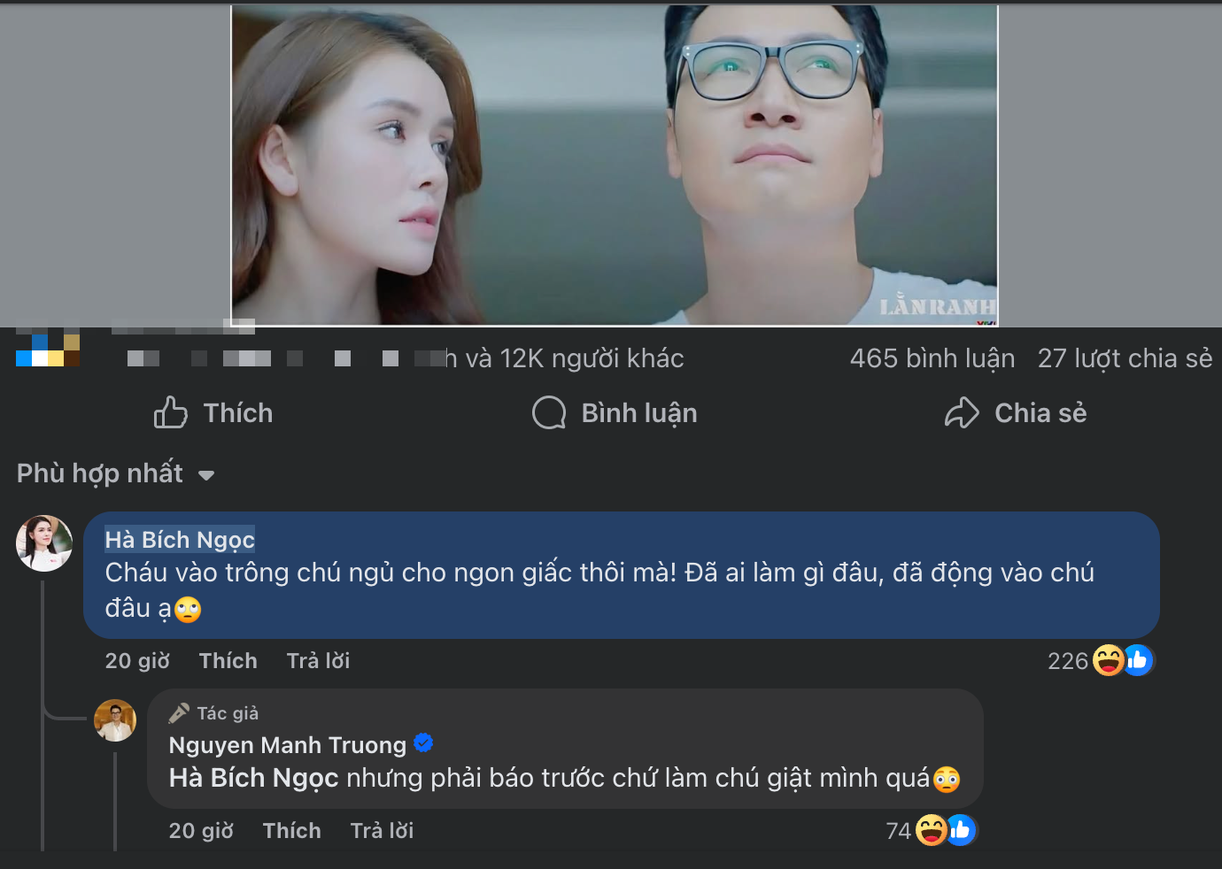Select the share arrow icon next to Chia sẻ

(x=962, y=412)
